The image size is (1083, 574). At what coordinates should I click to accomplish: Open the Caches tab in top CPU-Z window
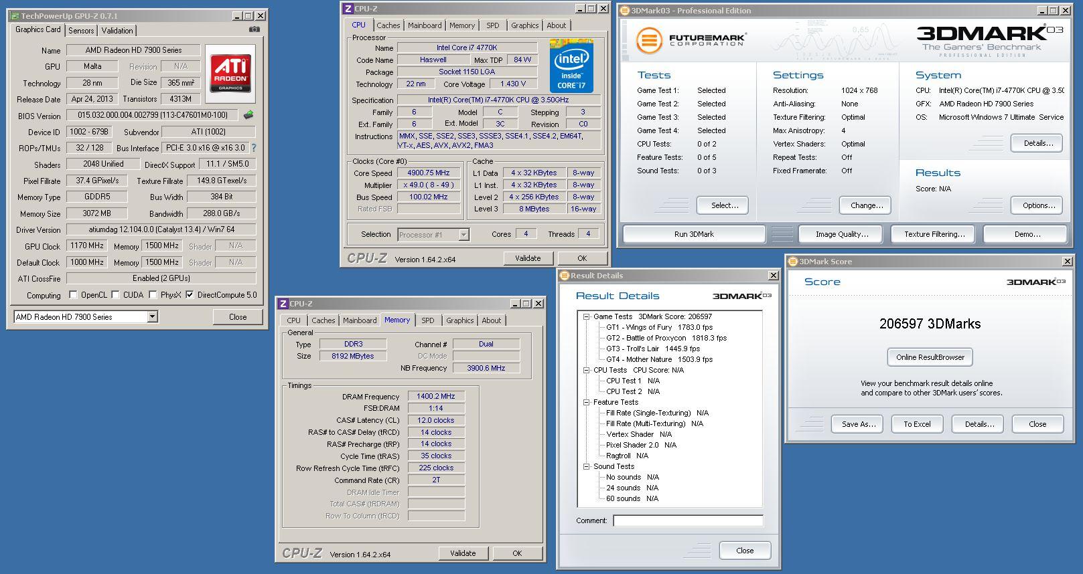point(388,25)
